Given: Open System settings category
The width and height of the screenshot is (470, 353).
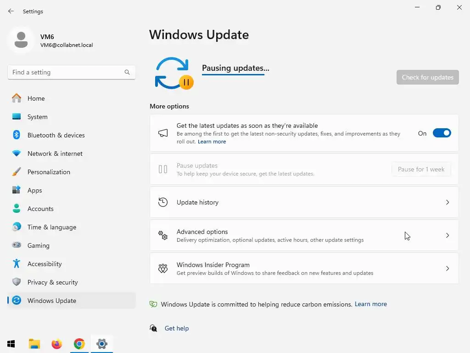Looking at the screenshot, I should (71, 116).
